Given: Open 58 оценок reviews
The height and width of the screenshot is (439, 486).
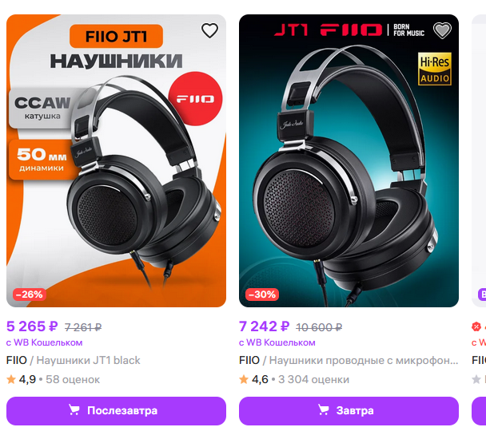Looking at the screenshot, I should click(73, 380).
